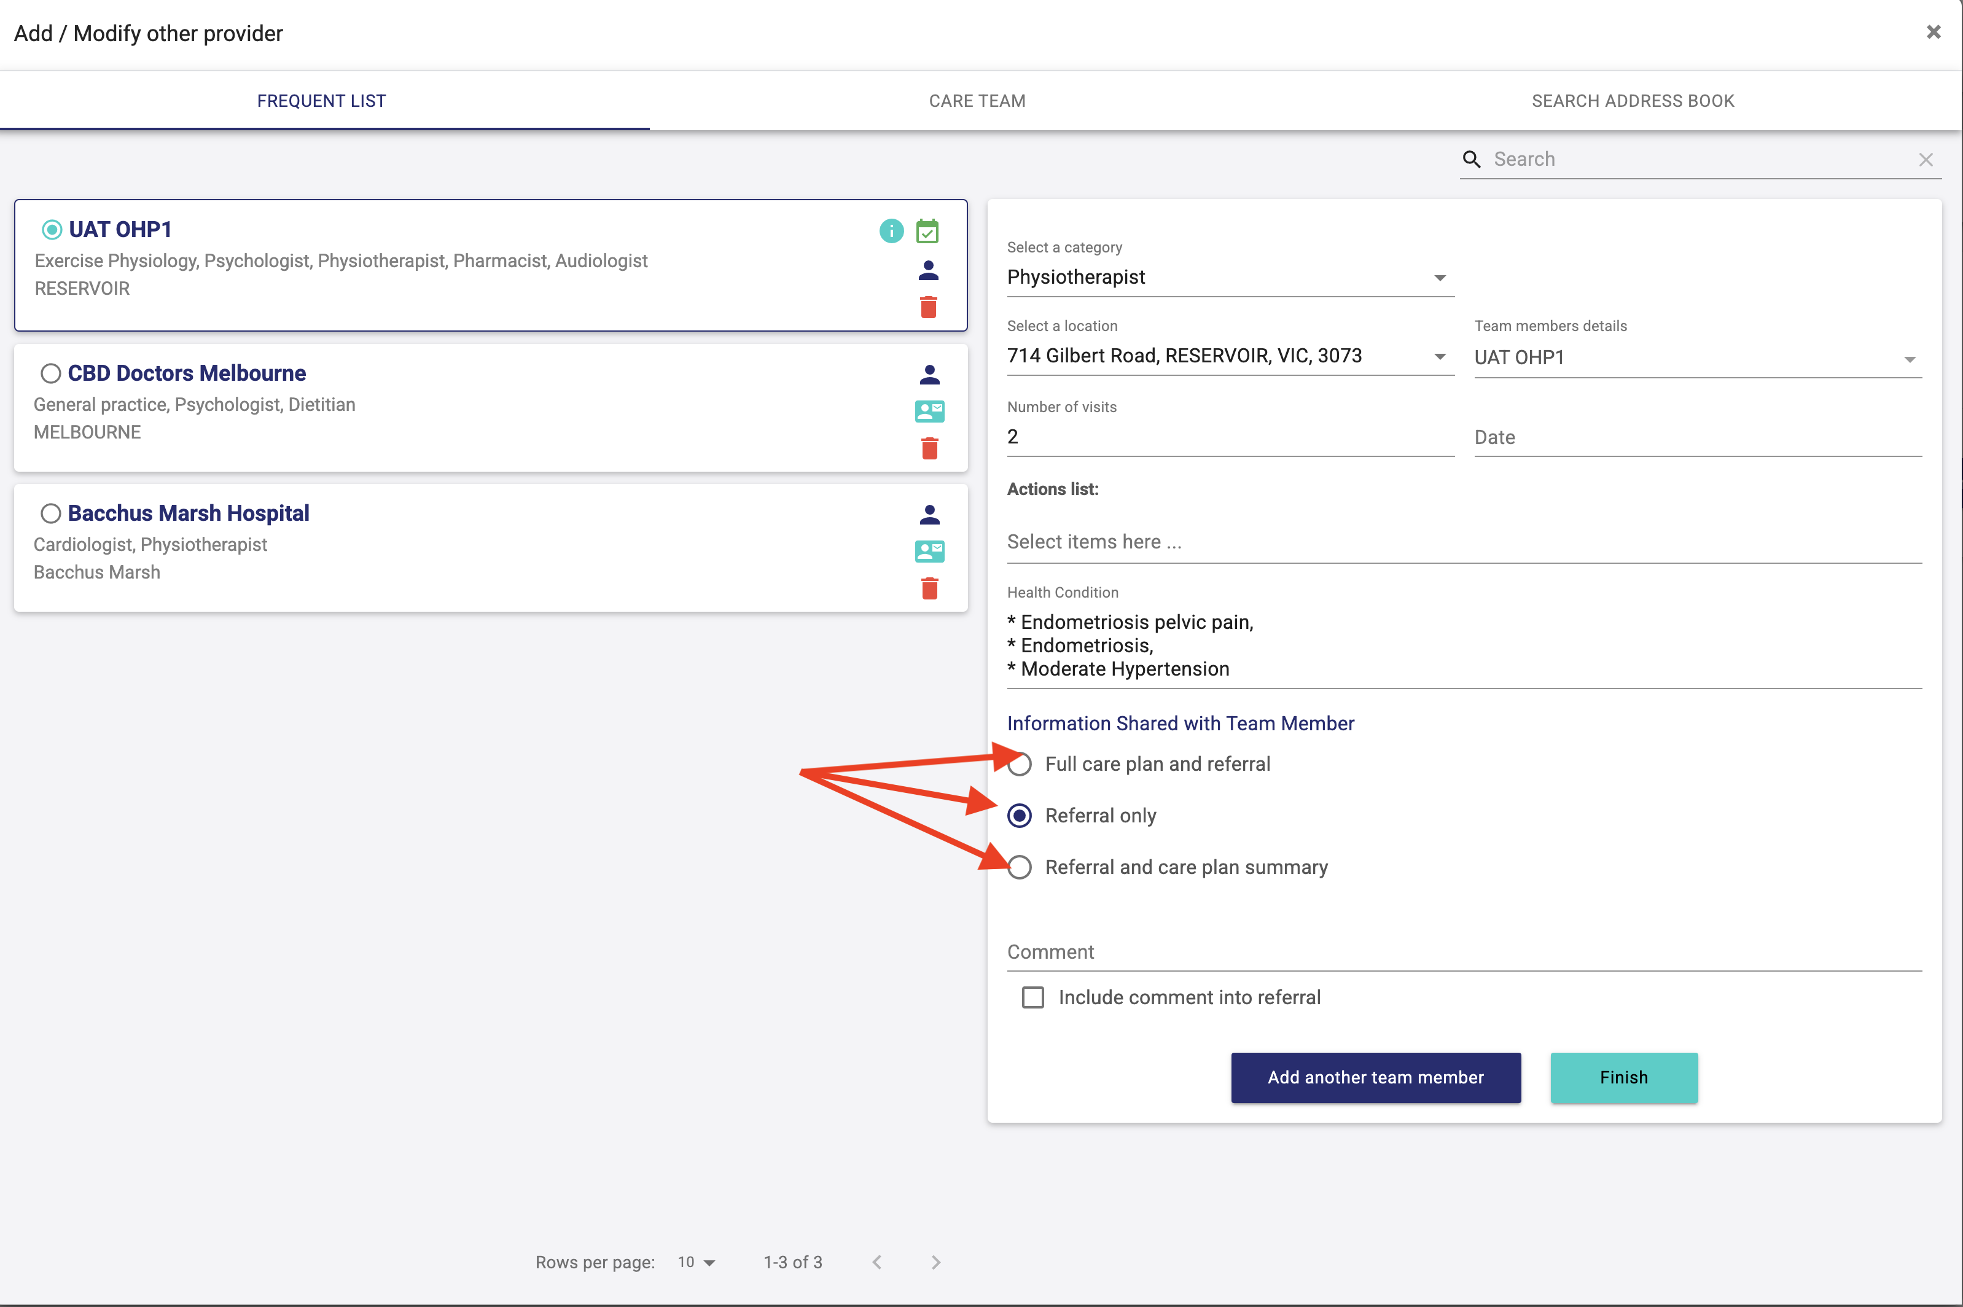1963x1307 pixels.
Task: Switch to the Care Team tab
Action: point(977,101)
